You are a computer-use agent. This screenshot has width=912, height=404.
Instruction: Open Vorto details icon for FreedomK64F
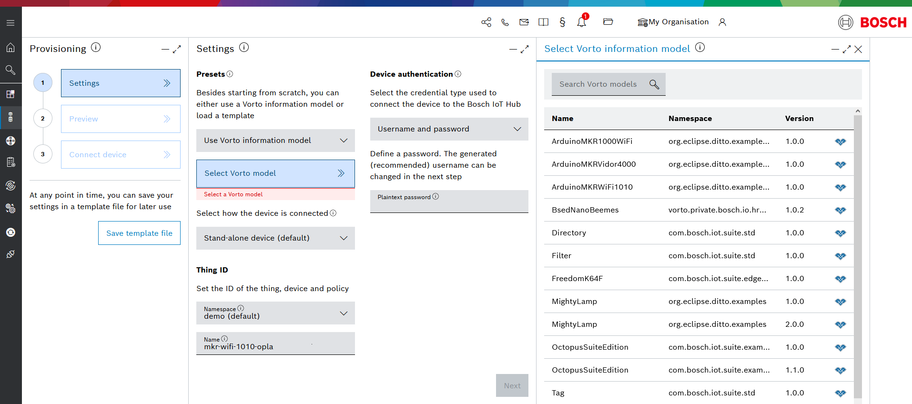[841, 279]
